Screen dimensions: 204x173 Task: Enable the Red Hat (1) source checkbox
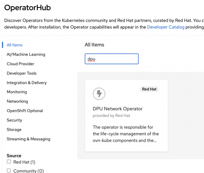tap(9, 162)
